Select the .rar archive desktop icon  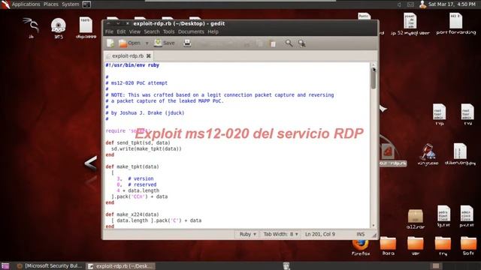tap(416, 219)
